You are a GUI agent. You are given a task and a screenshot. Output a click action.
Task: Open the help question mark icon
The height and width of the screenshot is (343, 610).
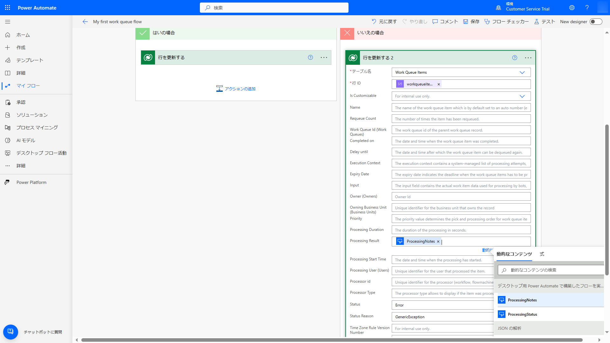587,8
